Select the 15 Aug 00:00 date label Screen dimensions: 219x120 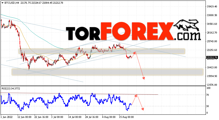[x=126, y=117]
